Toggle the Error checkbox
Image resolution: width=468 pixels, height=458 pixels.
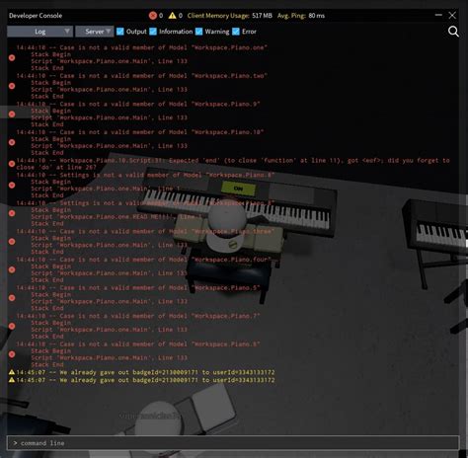[x=236, y=32]
